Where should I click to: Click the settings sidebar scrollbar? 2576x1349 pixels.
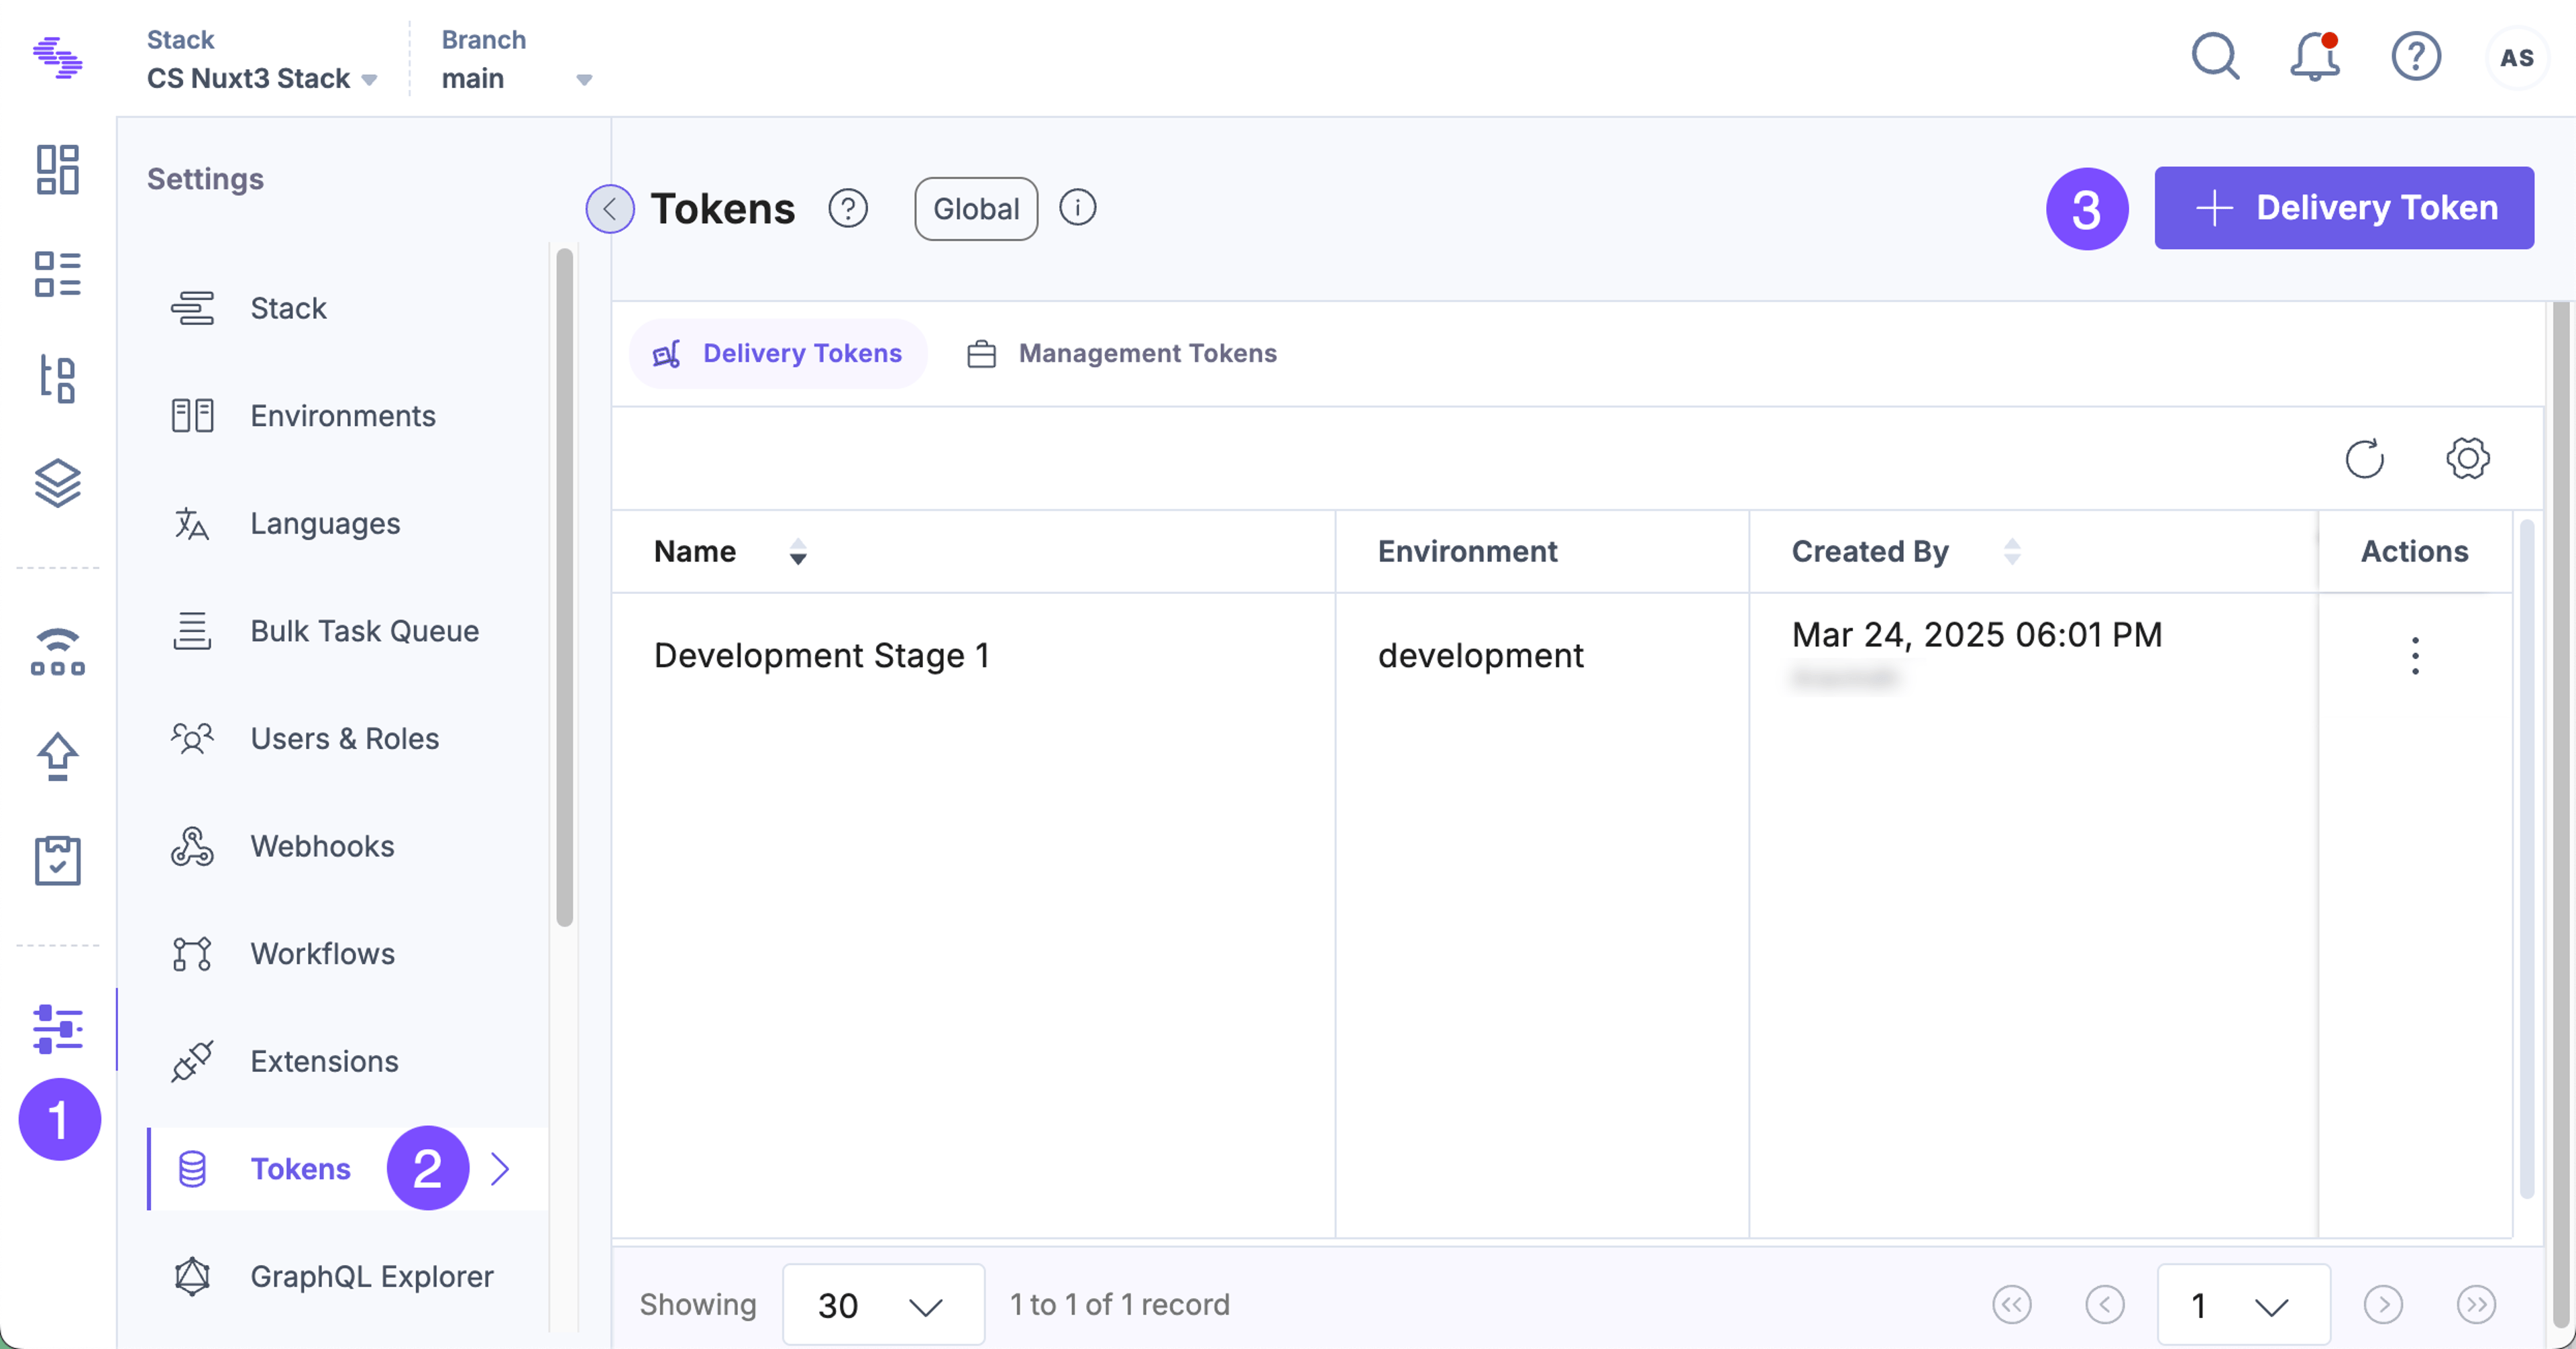point(564,587)
